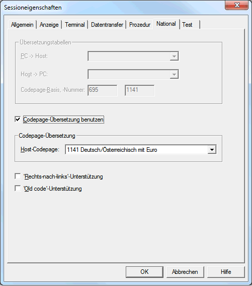The image size is (252, 286).
Task: Click the Übersetzungstabellen group label
Action: pos(45,42)
